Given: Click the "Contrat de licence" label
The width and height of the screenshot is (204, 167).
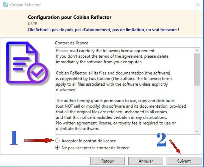Looking at the screenshot, I should coord(72,43).
